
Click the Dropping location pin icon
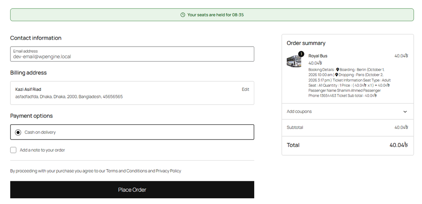click(336, 75)
